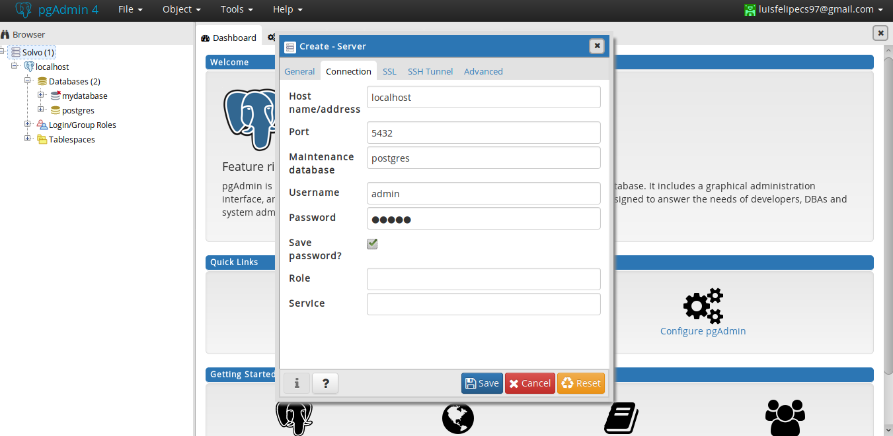Open the Object menu

point(182,9)
